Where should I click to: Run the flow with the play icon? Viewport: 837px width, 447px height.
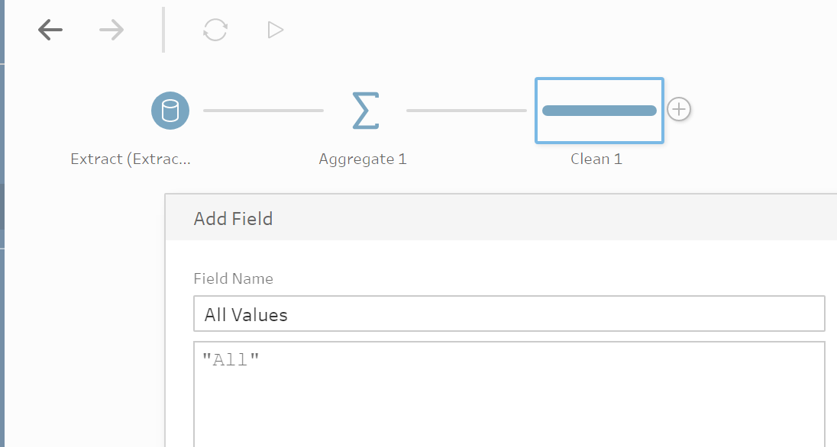tap(273, 30)
